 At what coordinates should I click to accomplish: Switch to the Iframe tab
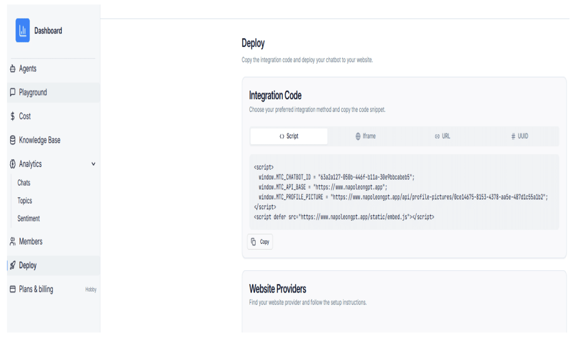click(x=365, y=136)
